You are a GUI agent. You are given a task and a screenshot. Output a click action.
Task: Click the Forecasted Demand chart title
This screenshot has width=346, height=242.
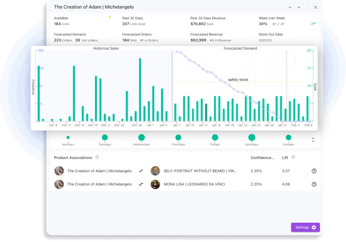tap(240, 49)
